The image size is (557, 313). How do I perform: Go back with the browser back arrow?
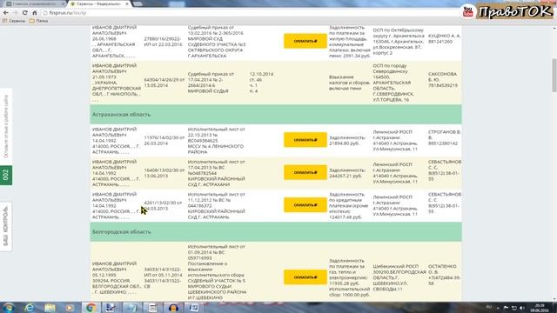[x=6, y=13]
